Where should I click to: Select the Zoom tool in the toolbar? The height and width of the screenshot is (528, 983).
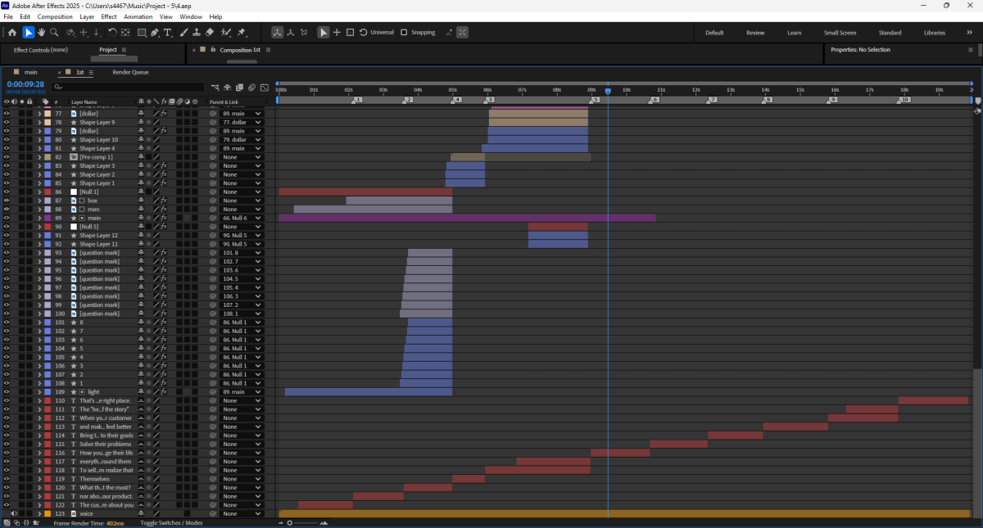54,33
